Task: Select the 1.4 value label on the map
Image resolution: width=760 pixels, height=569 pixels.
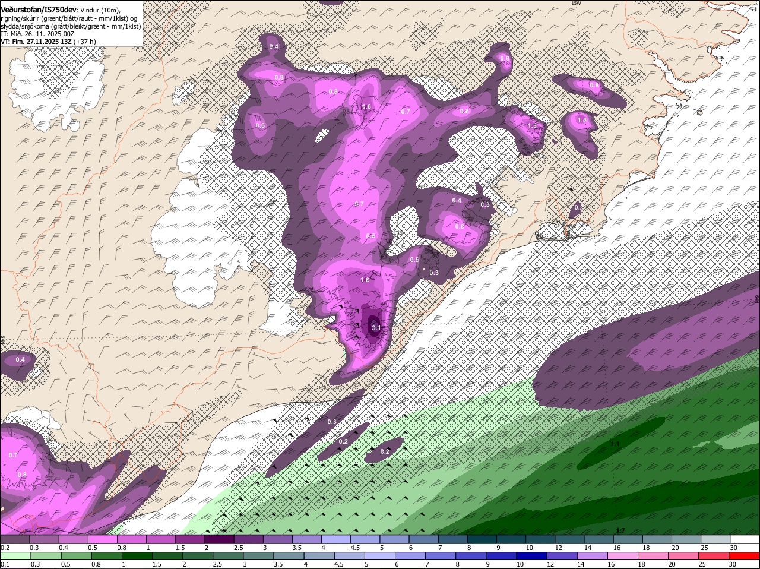Action: click(x=582, y=120)
